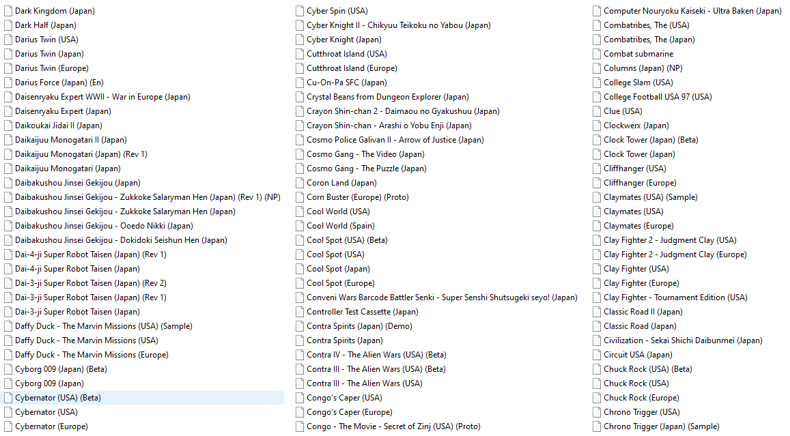
Task: Select College Football USA 97 (USA)
Action: (x=658, y=97)
